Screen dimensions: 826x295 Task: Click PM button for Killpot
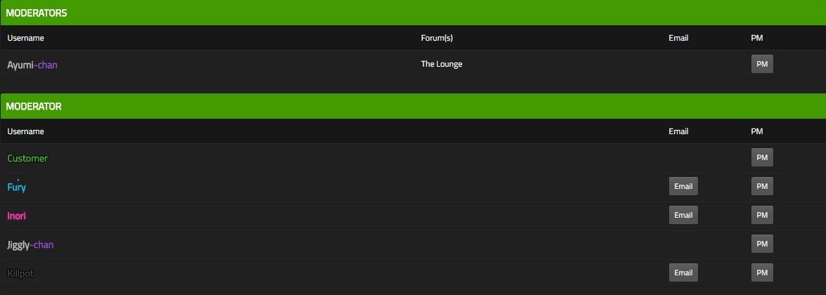pos(762,273)
